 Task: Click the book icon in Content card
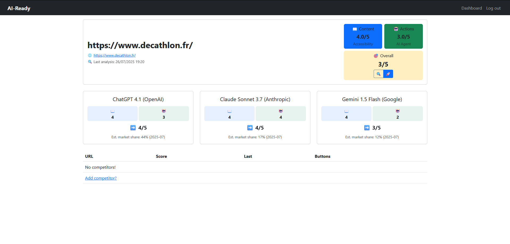355,29
